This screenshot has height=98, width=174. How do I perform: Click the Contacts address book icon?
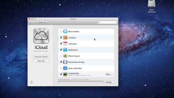65,38
